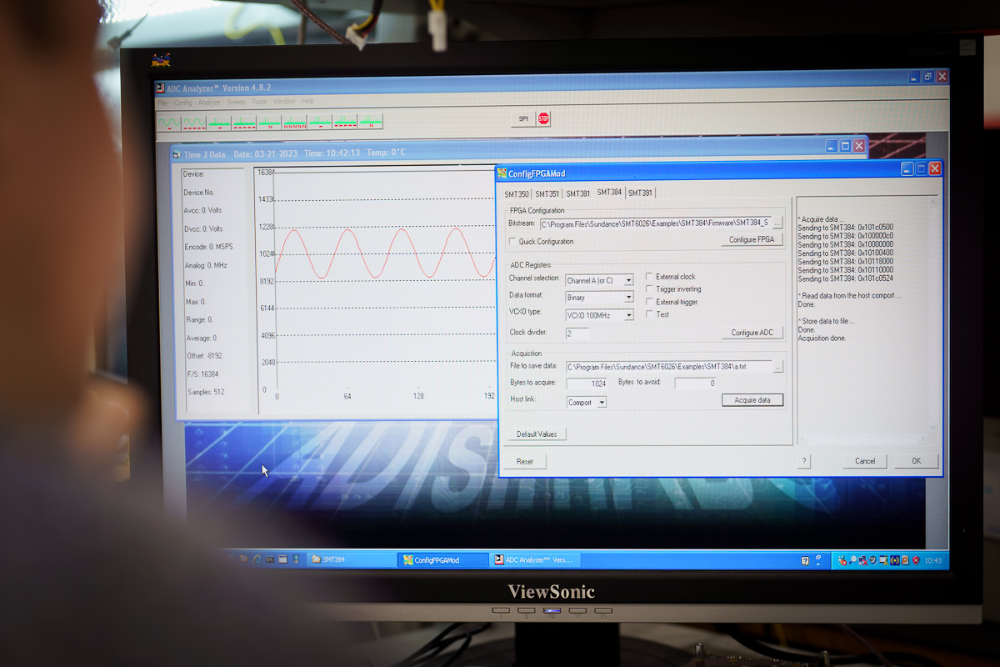Browse for save data file with ... button

[x=777, y=367]
